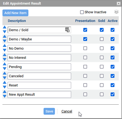Move Canceled row up

[x=5, y=73]
